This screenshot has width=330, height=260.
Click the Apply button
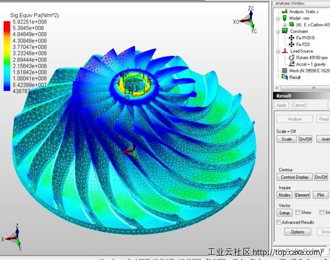[x=281, y=105]
